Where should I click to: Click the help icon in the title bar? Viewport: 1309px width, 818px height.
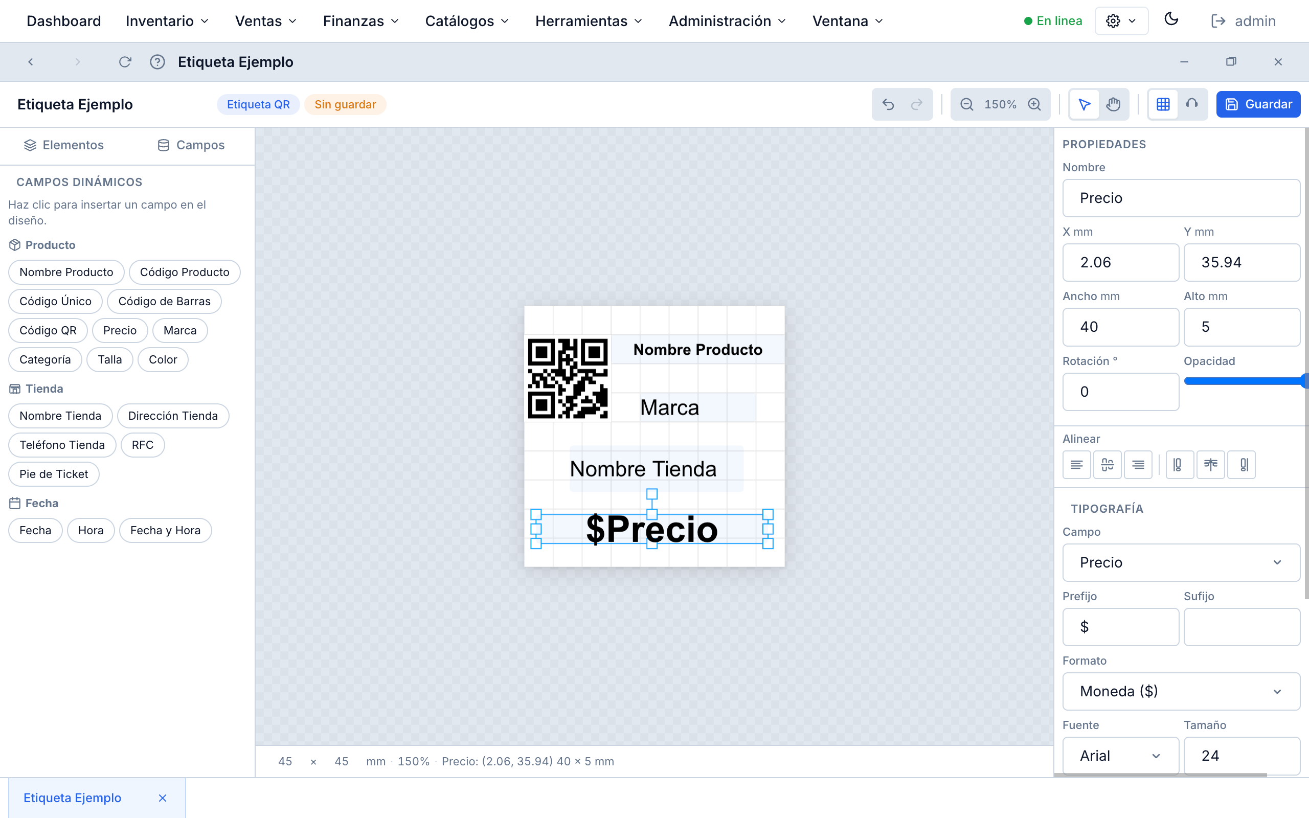[157, 62]
